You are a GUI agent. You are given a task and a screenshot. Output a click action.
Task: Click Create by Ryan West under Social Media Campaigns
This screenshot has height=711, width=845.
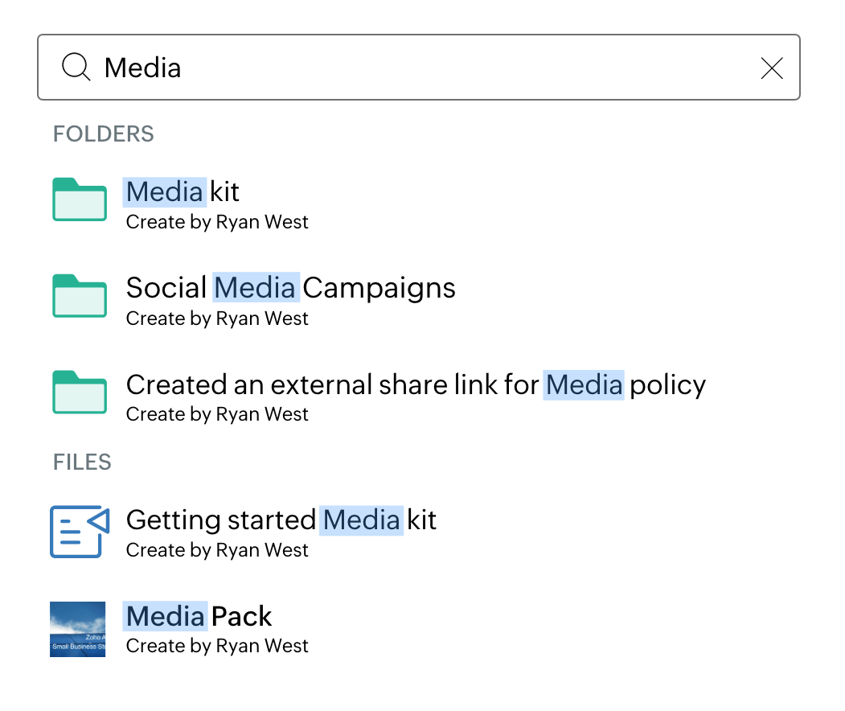click(x=217, y=319)
